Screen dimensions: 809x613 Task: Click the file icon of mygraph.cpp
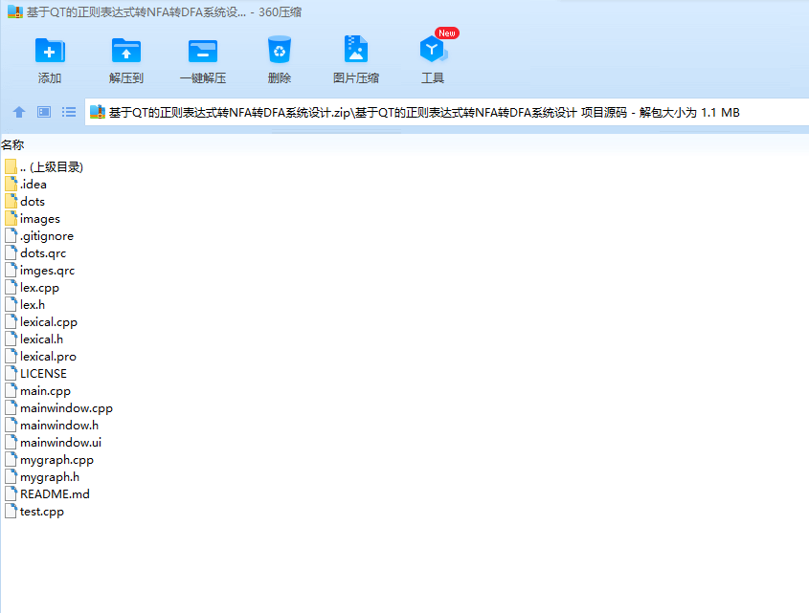11,459
